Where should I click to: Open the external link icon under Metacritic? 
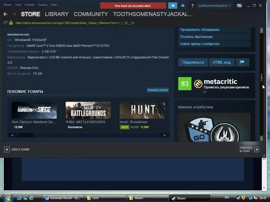coord(205,92)
